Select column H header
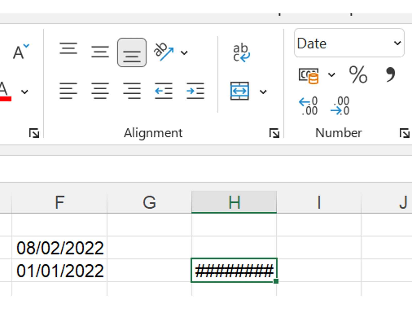 [234, 202]
